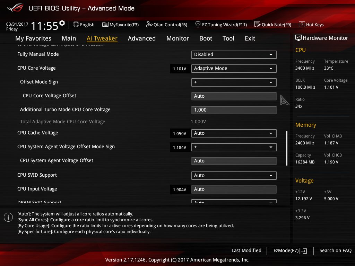Go to the Boot tab

pyautogui.click(x=206, y=38)
